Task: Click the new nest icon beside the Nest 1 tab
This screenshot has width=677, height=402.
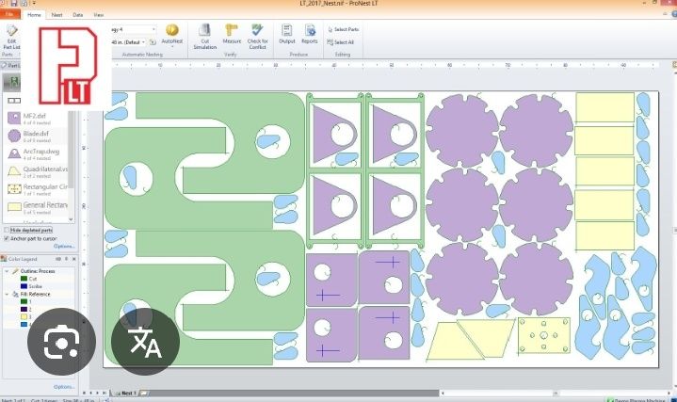Action: [x=143, y=394]
